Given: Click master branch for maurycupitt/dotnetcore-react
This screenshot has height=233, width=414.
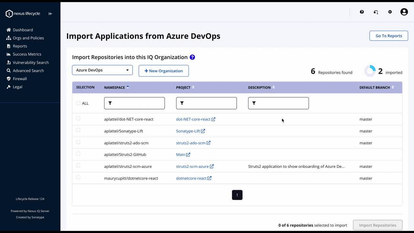Looking at the screenshot, I should pos(366,178).
